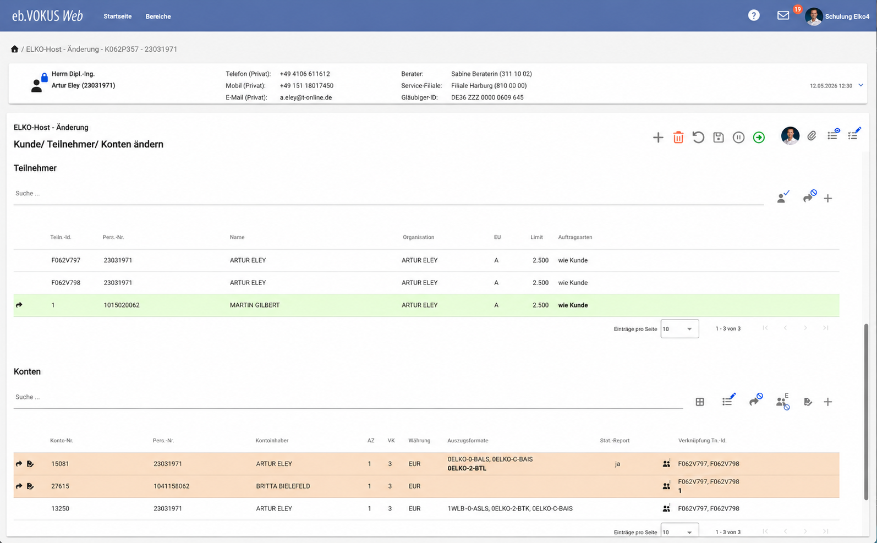The width and height of the screenshot is (877, 543).
Task: Open Teilnehmer entries per page dropdown
Action: [679, 329]
